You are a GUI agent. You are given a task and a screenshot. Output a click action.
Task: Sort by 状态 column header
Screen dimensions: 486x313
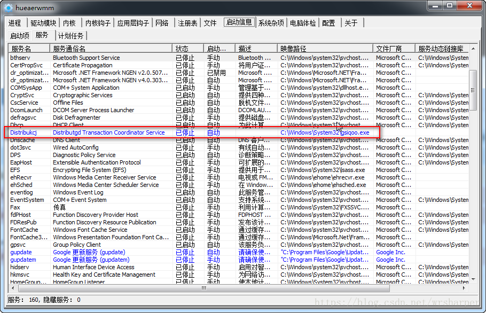(x=188, y=49)
